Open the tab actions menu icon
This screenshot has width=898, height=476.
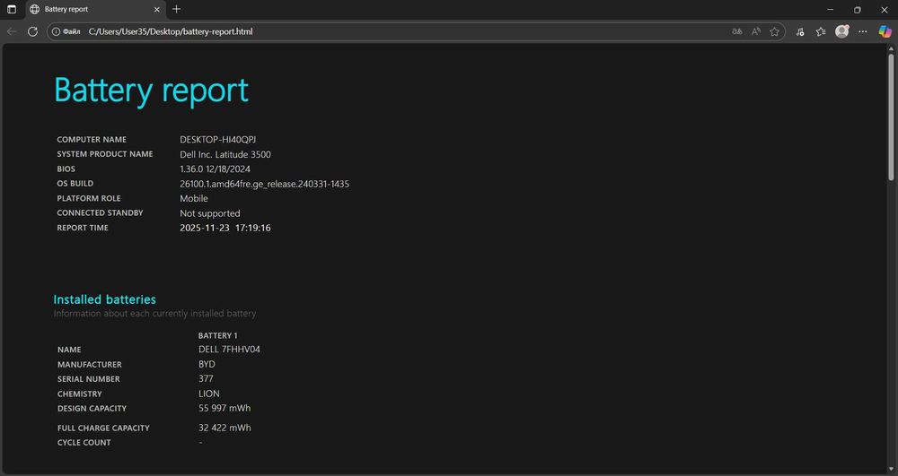pos(12,9)
